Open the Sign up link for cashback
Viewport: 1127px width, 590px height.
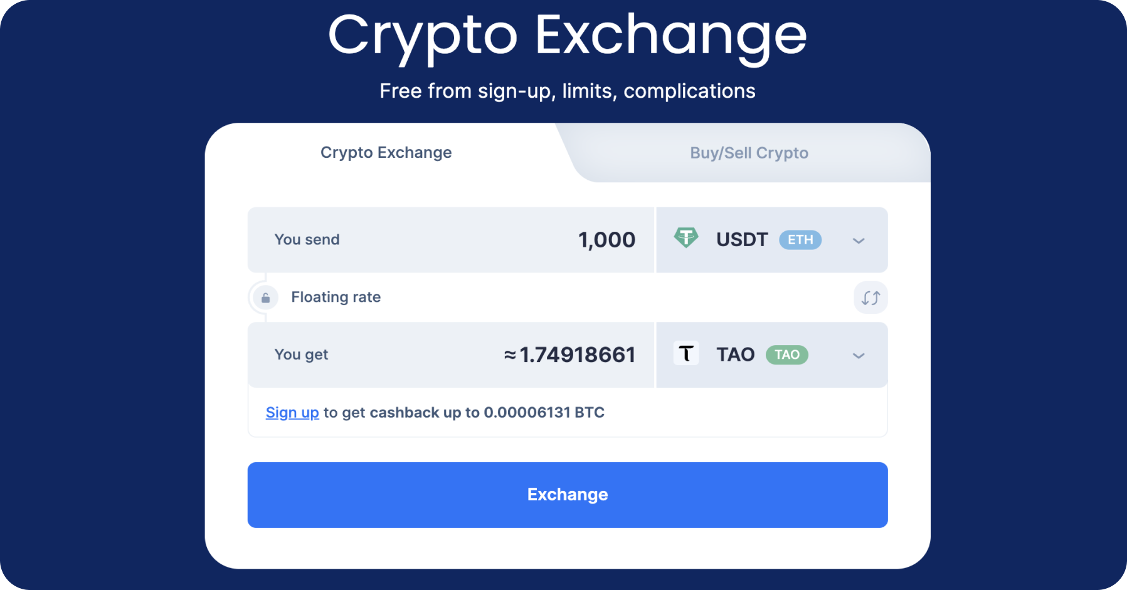[x=292, y=412]
